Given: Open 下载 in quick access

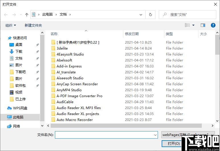Looking at the screenshot, I should [19, 51].
